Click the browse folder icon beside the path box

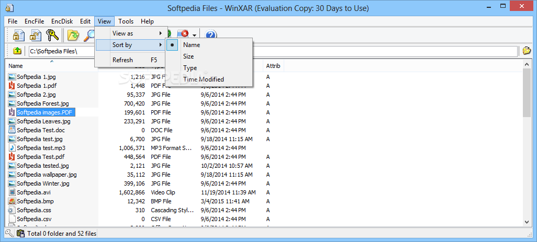point(527,51)
